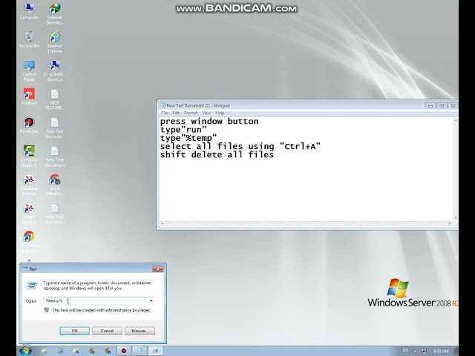Click Cancel in the Run dialog
475x356 pixels.
(x=107, y=331)
